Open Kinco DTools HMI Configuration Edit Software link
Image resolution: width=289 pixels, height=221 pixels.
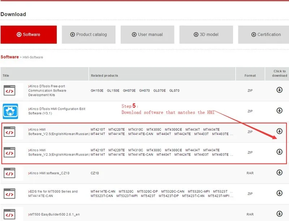click(57, 111)
